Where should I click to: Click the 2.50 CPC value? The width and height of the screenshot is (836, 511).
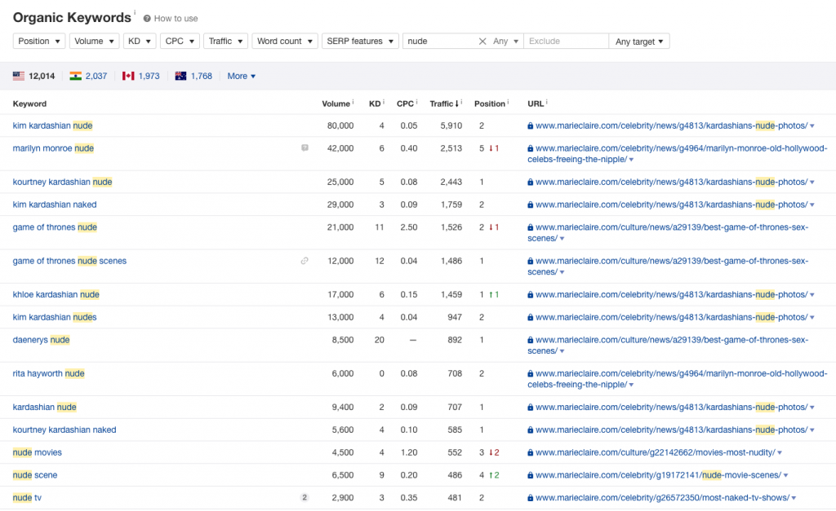tap(409, 227)
